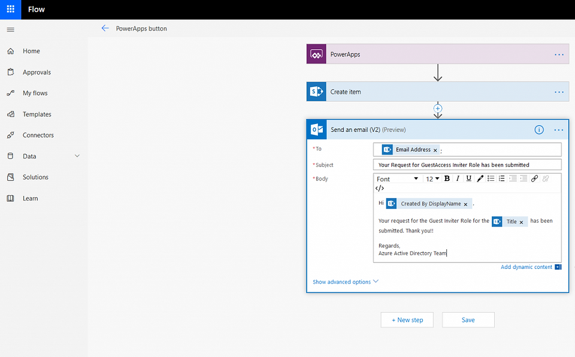Save the flow
This screenshot has width=575, height=357.
(468, 320)
